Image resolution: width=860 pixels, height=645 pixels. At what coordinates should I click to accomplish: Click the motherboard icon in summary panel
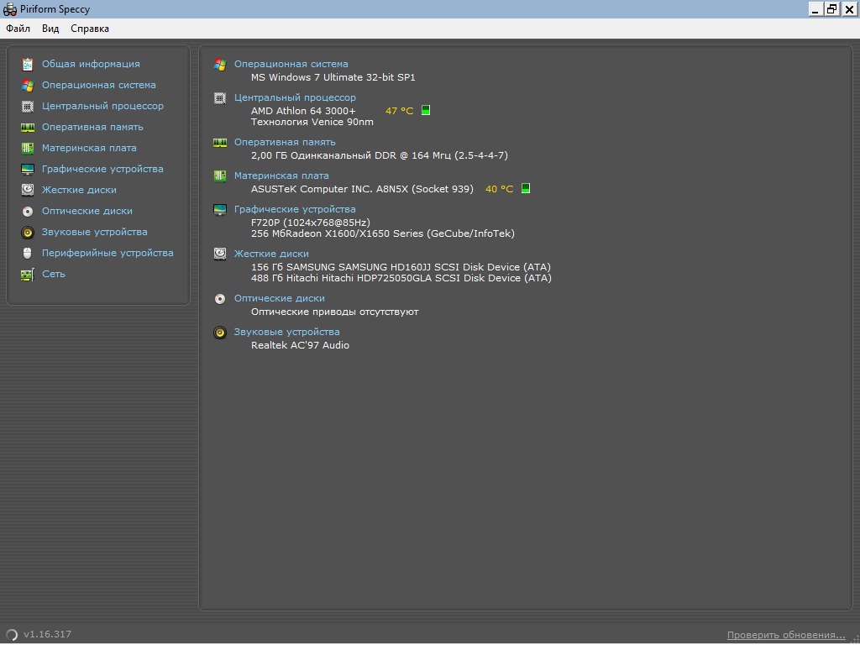tap(220, 176)
